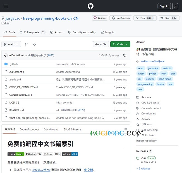Screen dimensions: 182x173
Task: Go to the GitHub homepage logo
Action: point(90,6)
